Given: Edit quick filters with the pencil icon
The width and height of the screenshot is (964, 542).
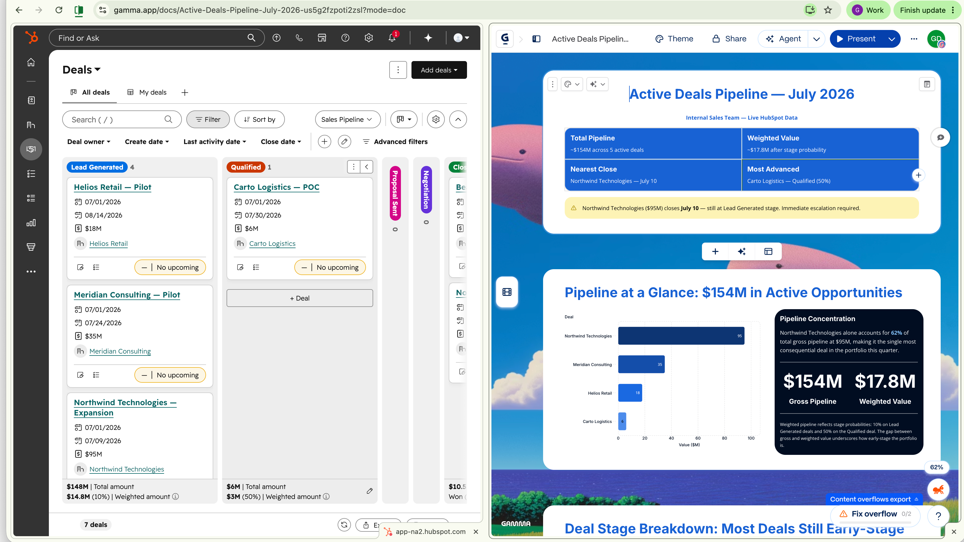Looking at the screenshot, I should pyautogui.click(x=344, y=142).
